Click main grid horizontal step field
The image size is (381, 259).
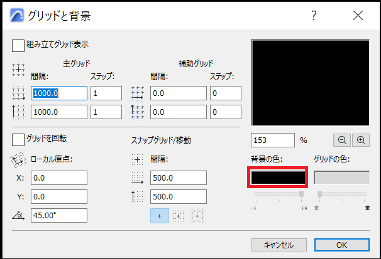coord(106,93)
